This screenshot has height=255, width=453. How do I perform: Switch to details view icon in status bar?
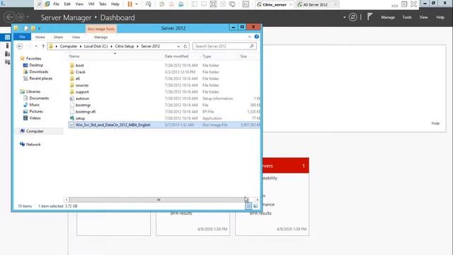point(248,206)
